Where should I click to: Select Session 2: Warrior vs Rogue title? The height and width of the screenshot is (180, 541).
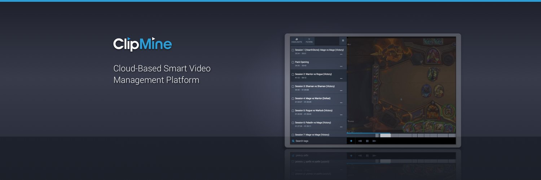tap(313, 74)
